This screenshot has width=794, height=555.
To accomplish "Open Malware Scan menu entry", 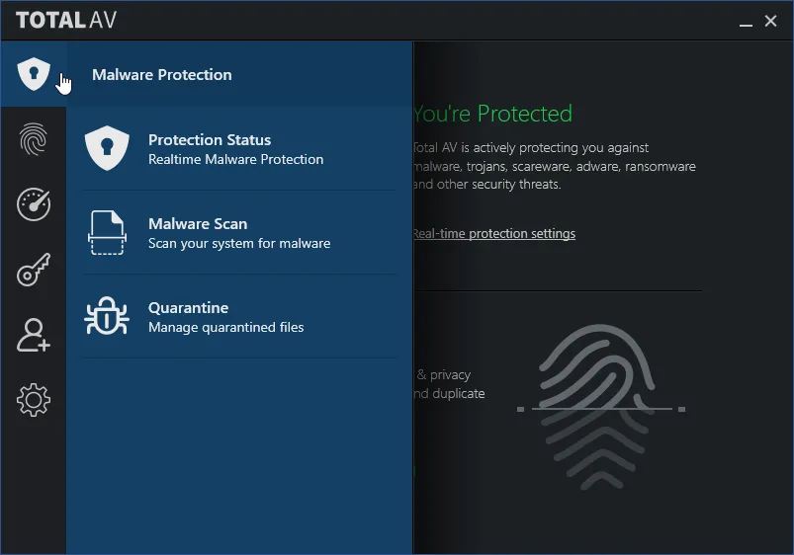I will click(x=239, y=233).
